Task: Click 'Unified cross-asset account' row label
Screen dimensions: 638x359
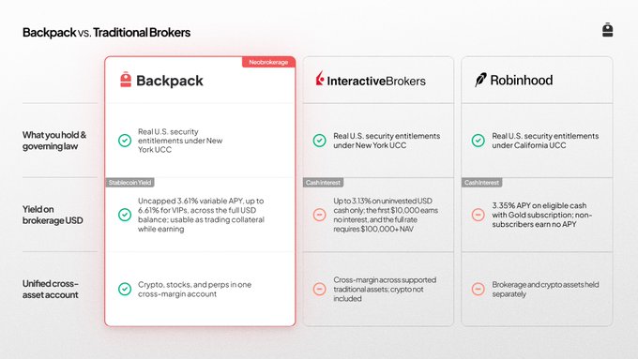Action: (51, 289)
